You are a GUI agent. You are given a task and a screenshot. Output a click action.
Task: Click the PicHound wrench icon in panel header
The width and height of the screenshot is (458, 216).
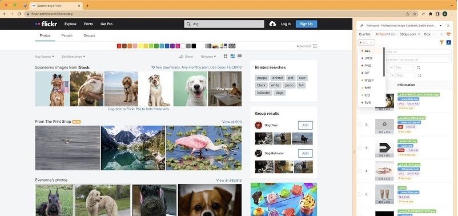tap(362, 26)
